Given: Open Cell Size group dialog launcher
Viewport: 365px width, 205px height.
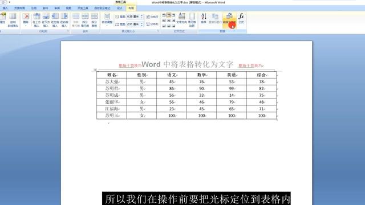Looking at the screenshot, I should pos(158,31).
